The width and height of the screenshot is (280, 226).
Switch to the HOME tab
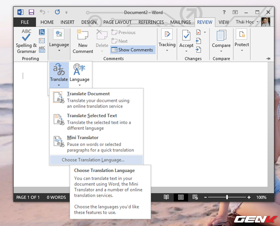click(x=47, y=22)
